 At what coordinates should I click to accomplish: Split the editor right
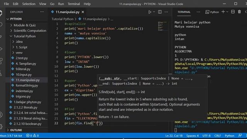160,12
